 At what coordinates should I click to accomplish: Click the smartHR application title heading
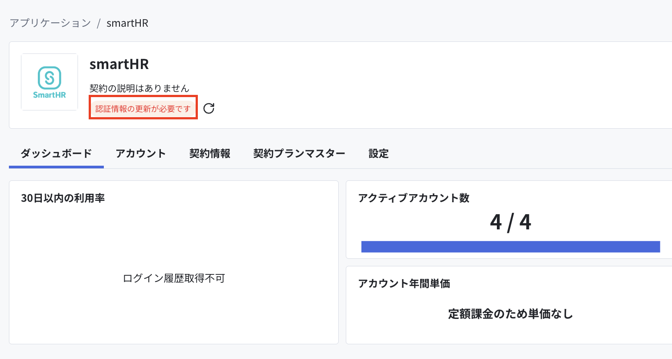119,64
